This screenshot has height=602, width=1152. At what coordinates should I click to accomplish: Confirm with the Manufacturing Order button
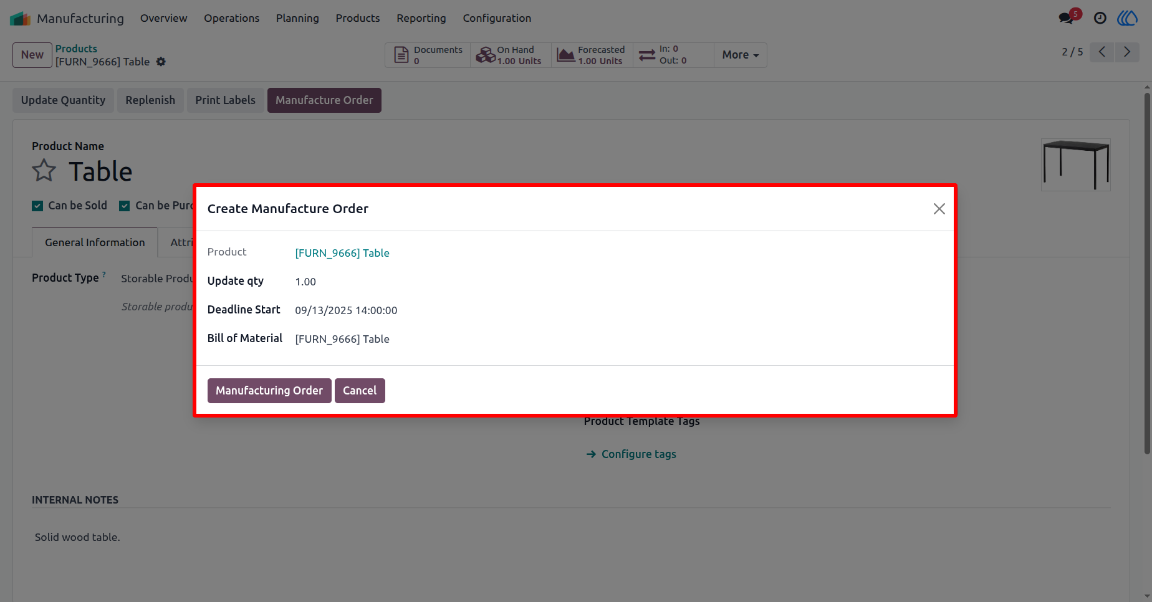pos(269,391)
